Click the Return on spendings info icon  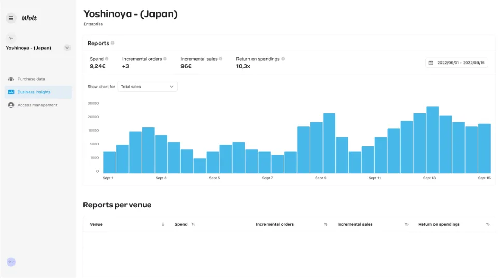coord(283,59)
